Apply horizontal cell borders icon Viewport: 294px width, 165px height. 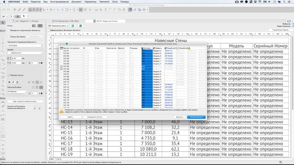[37, 88]
